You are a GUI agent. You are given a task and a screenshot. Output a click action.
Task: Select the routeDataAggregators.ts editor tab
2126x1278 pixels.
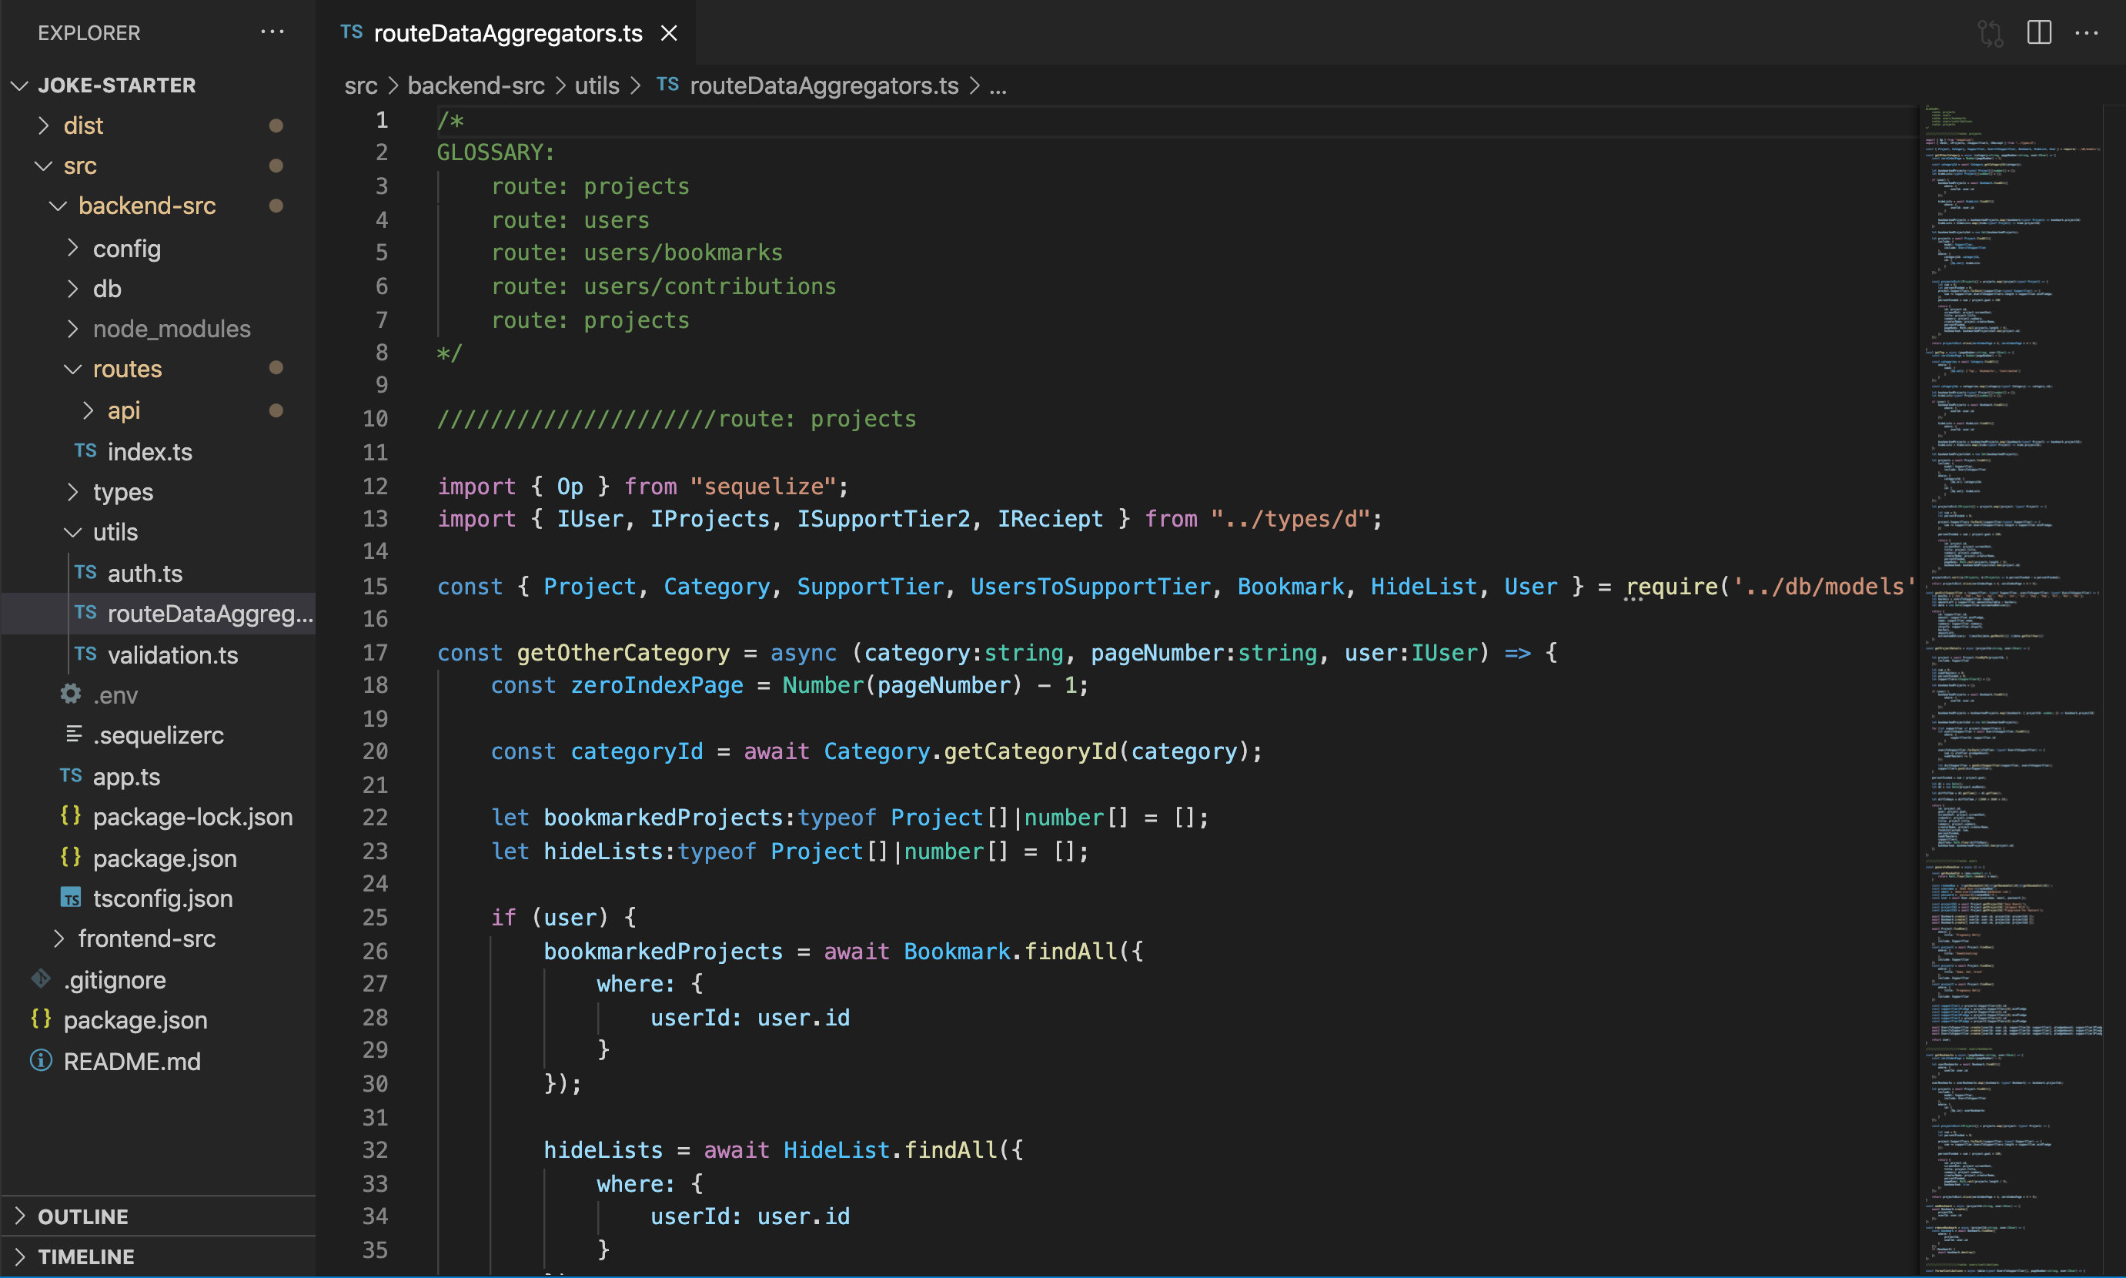tap(507, 34)
